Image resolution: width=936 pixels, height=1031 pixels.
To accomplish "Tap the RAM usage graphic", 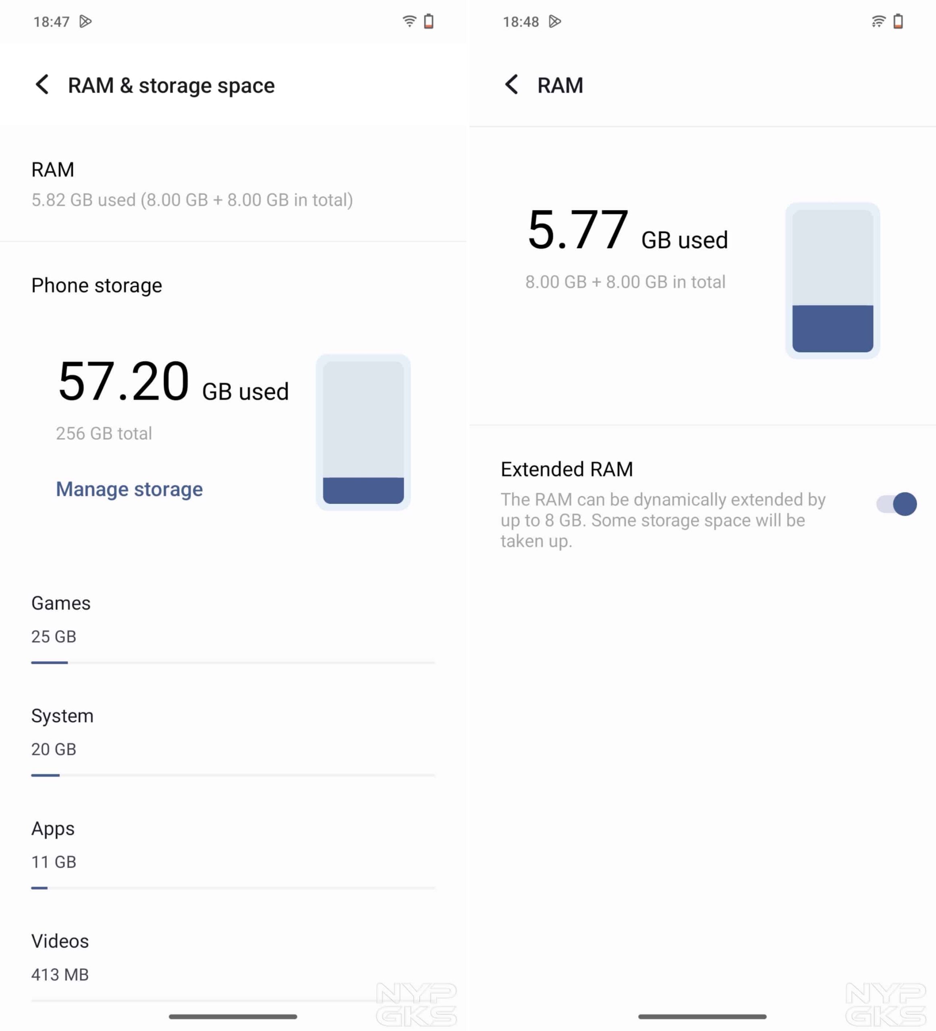I will coord(832,280).
